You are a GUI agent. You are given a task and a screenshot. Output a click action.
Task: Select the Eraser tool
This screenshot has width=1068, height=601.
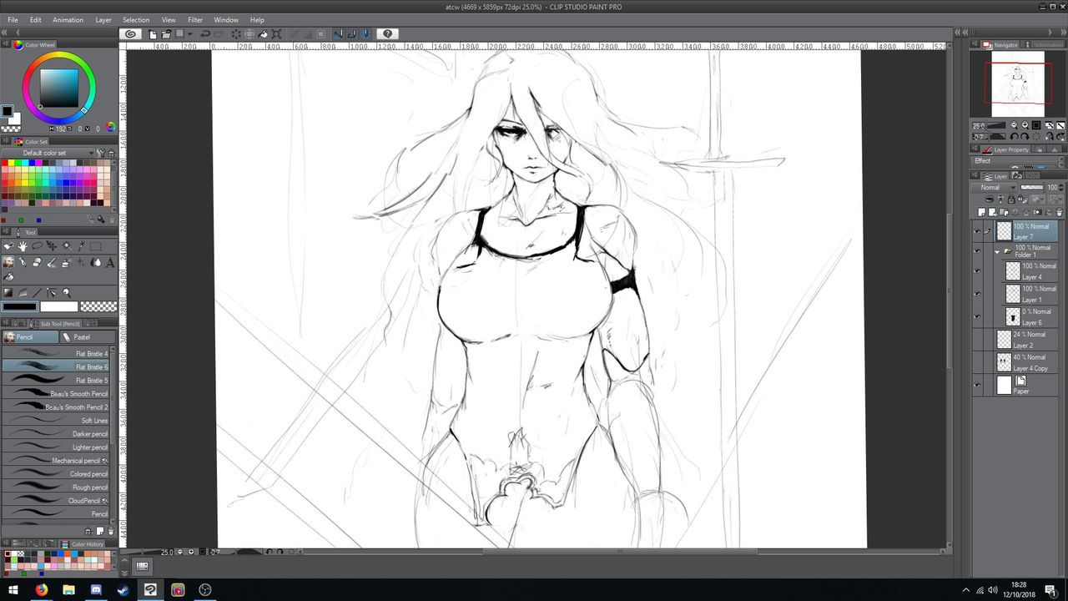pos(37,262)
